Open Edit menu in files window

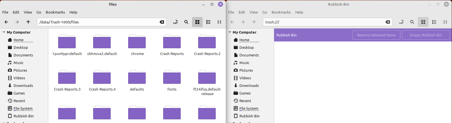pos(16,12)
